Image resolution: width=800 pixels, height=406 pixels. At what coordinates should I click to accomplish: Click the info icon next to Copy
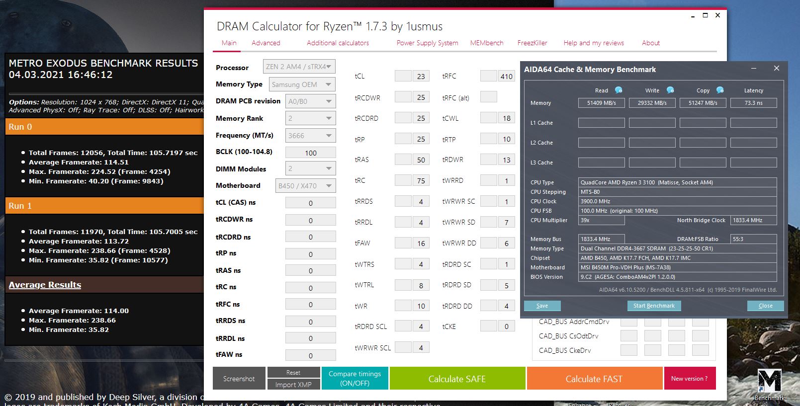click(x=720, y=90)
